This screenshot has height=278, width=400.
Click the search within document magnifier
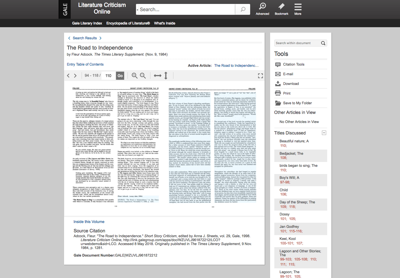click(x=323, y=43)
